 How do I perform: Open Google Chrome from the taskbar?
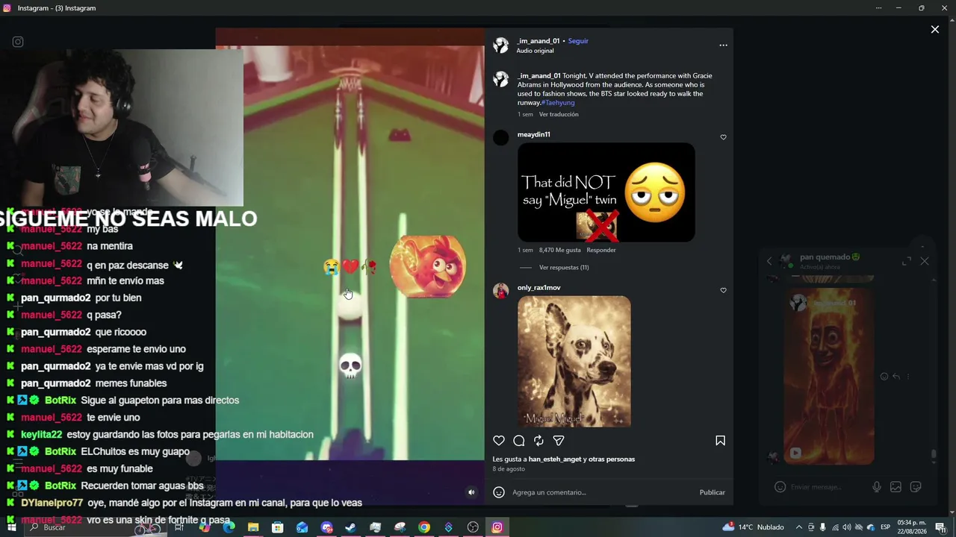click(x=424, y=527)
